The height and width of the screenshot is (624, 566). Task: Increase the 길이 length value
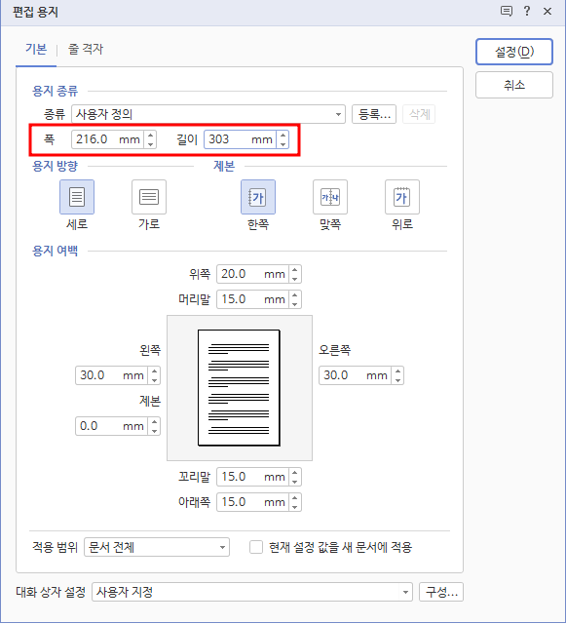283,136
